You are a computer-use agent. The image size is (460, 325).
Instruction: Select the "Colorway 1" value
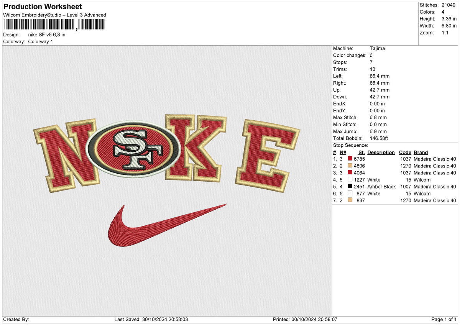pos(41,41)
